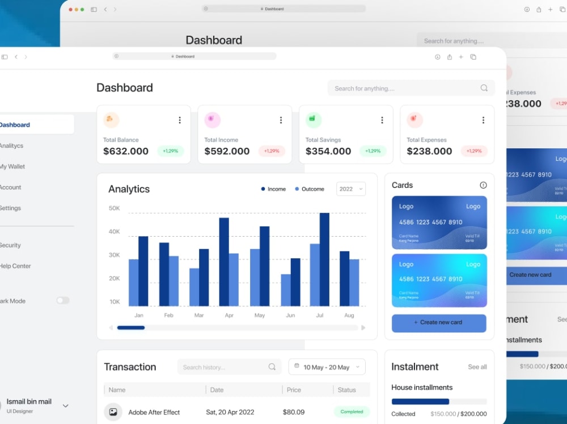Click the +1,29% badge on Total Balance

click(x=171, y=151)
